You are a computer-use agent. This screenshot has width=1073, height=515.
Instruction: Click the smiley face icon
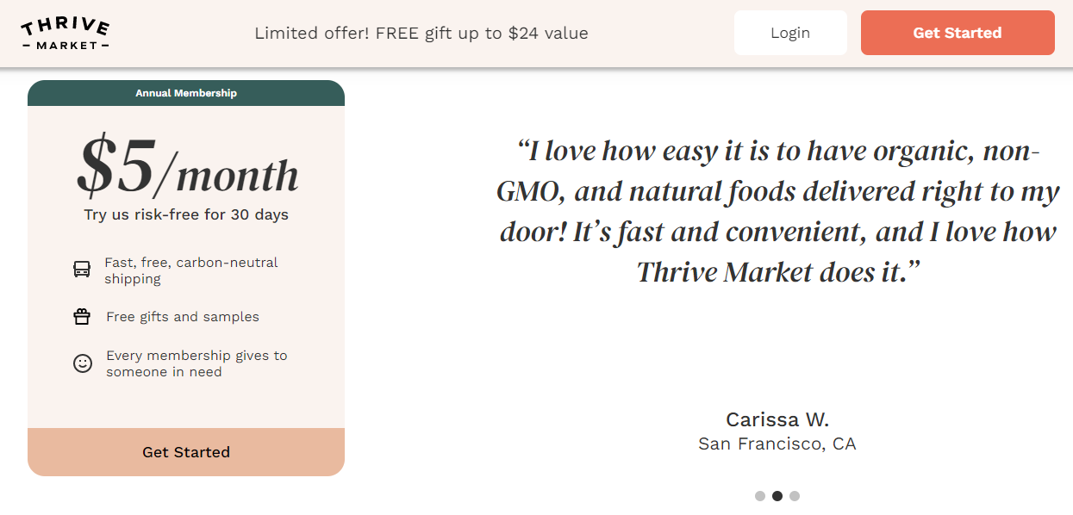tap(82, 363)
